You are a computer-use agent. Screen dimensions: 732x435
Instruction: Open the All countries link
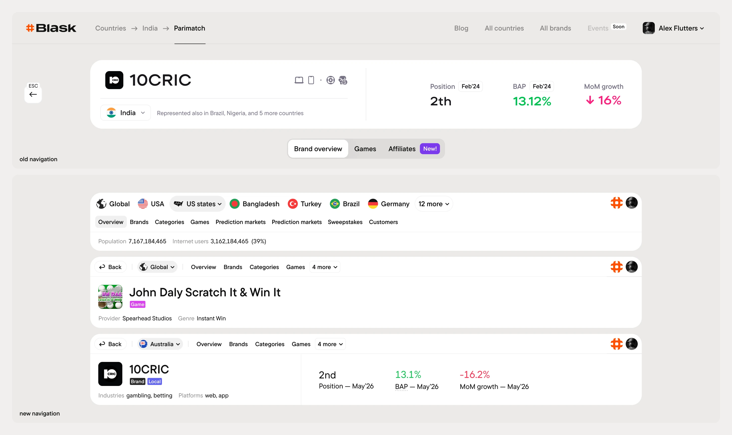[x=504, y=28]
